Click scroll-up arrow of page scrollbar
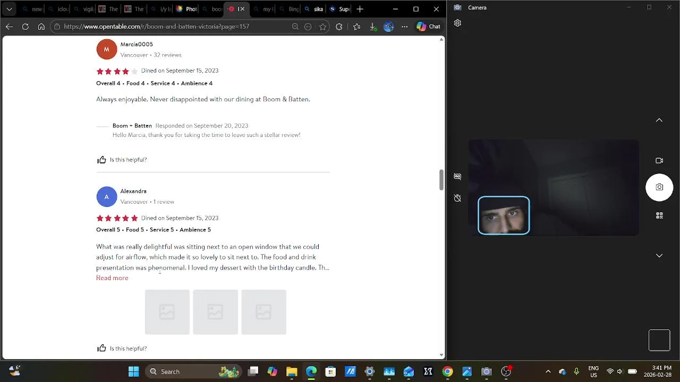This screenshot has height=382, width=680. (x=441, y=40)
